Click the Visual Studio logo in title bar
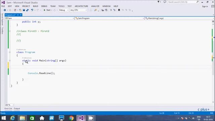Screen dimensions: 215x121 tap(3, 2)
